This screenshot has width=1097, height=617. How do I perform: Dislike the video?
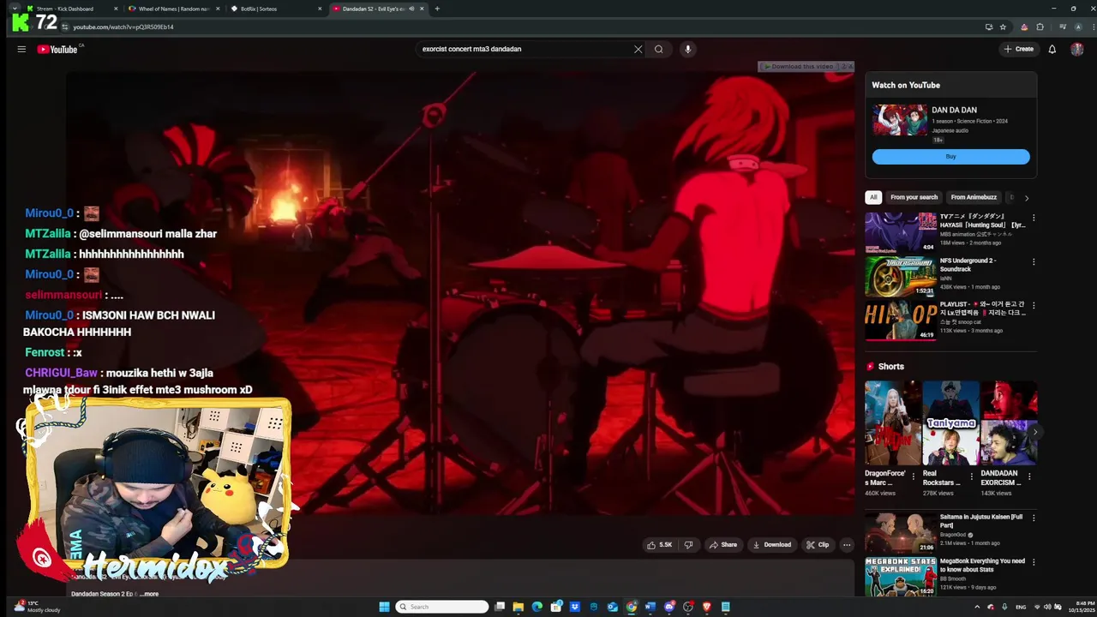tap(688, 545)
